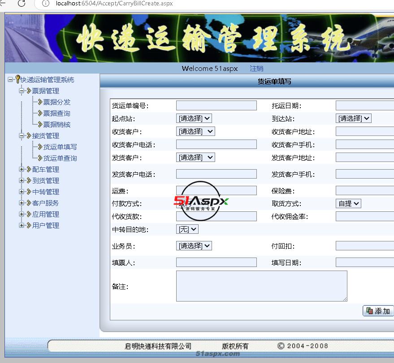394x363 pixels.
Task: Select 票据管理 tree label
Action: [46, 91]
